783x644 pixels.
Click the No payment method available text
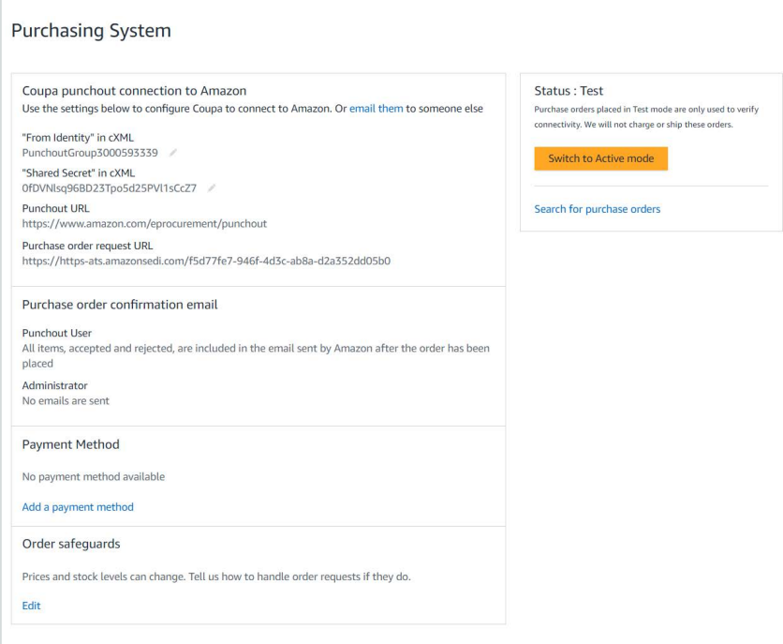[93, 476]
